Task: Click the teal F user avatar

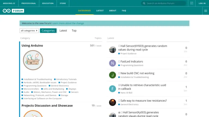Action: point(112,89)
